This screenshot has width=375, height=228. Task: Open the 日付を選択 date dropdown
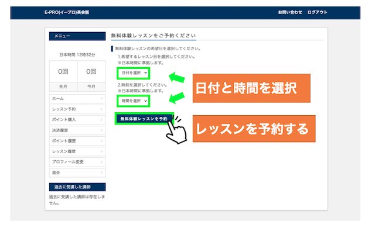point(134,73)
